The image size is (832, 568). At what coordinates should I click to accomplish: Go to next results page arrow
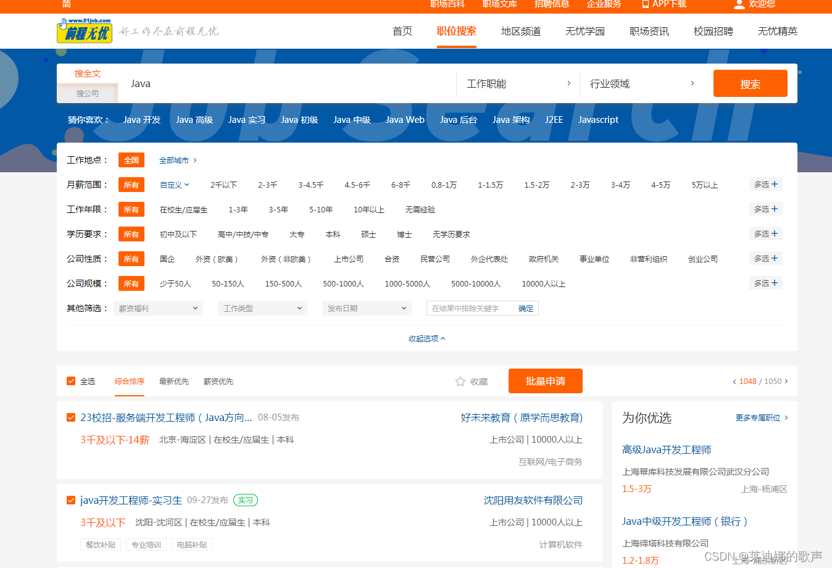pyautogui.click(x=786, y=382)
